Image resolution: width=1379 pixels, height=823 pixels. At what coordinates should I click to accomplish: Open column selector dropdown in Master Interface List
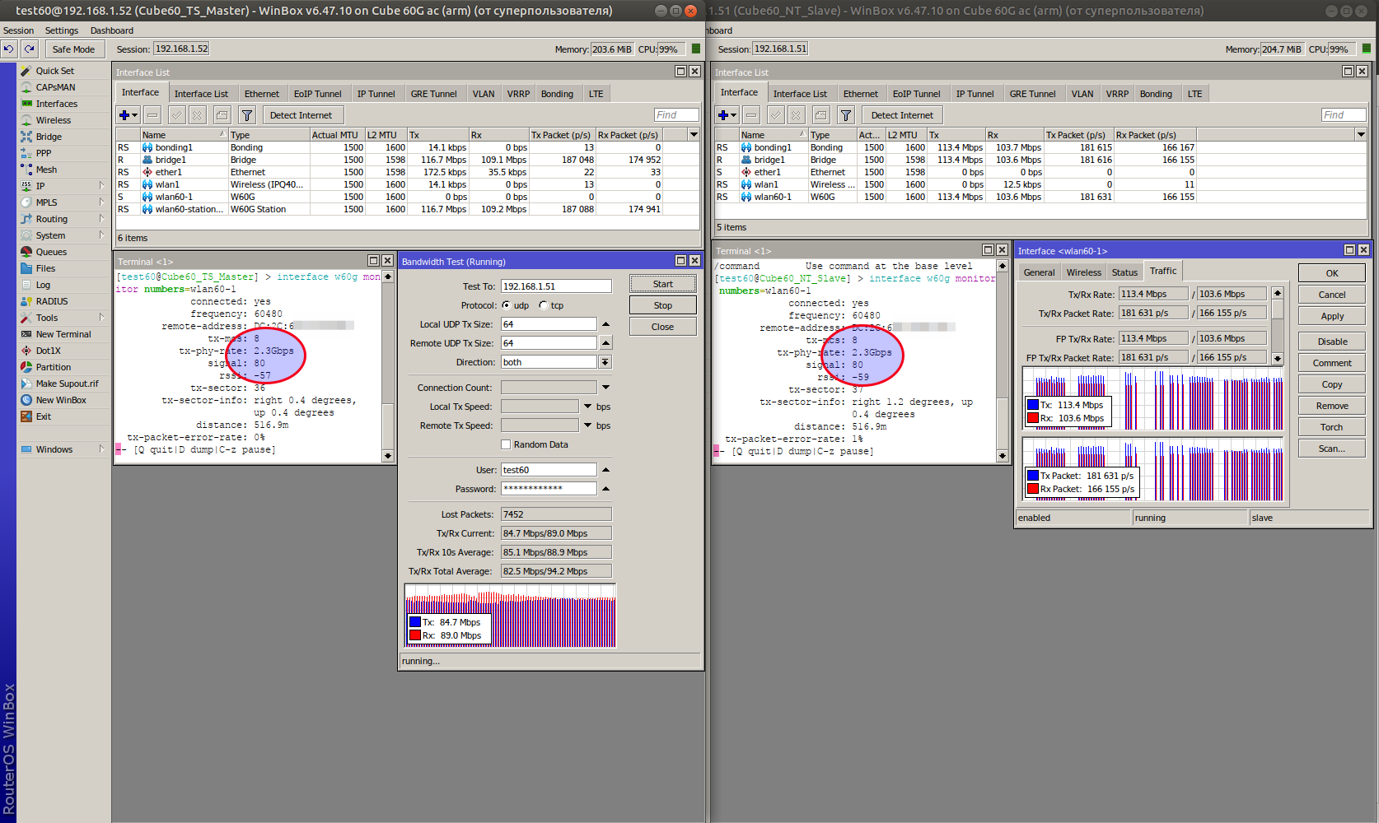point(694,135)
